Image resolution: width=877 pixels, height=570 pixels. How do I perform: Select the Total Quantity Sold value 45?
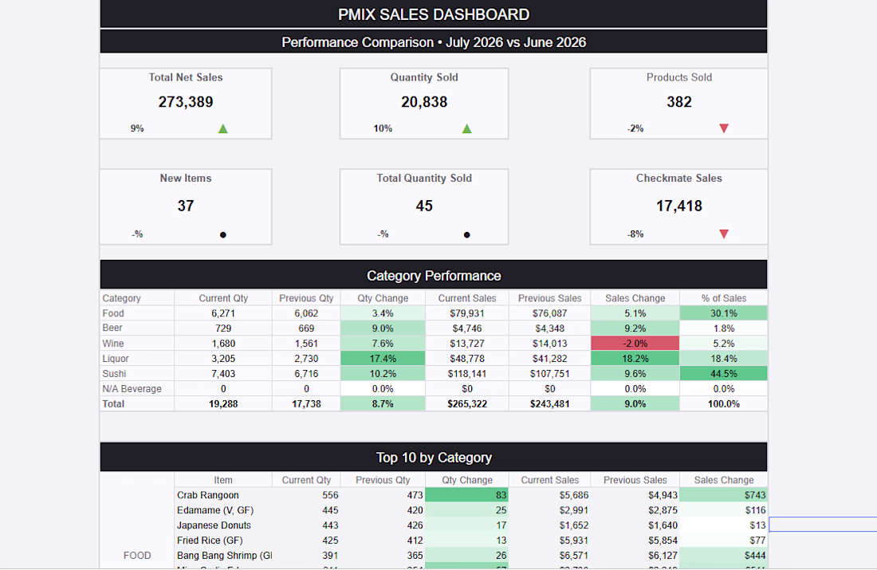point(424,206)
